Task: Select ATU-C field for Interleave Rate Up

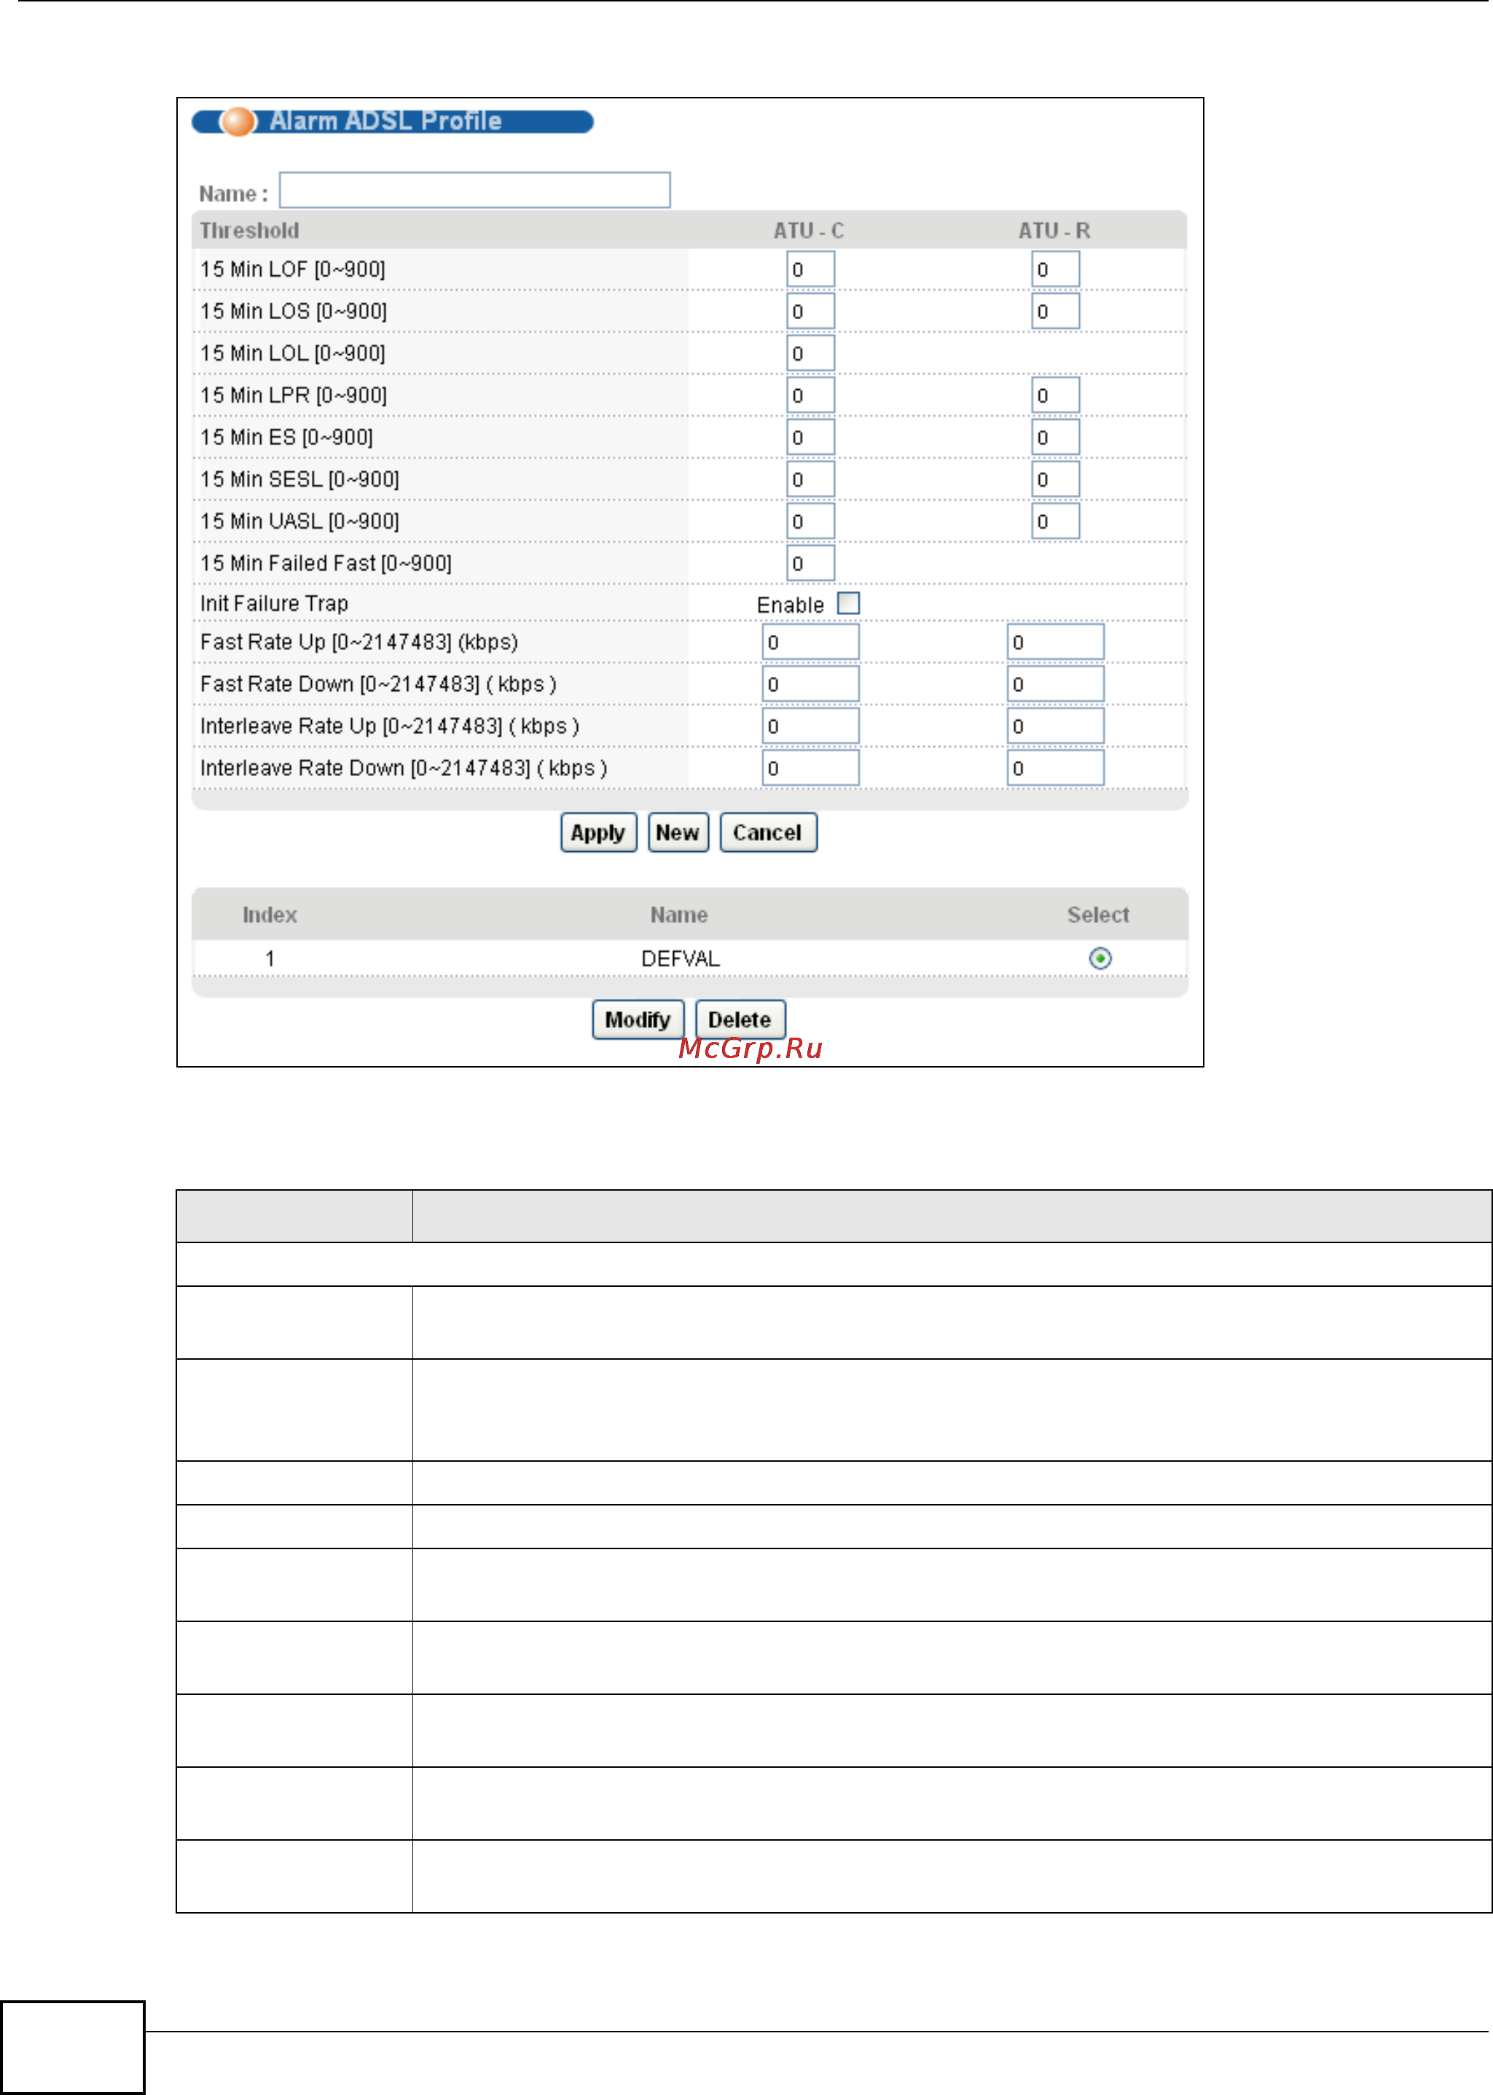Action: click(810, 727)
